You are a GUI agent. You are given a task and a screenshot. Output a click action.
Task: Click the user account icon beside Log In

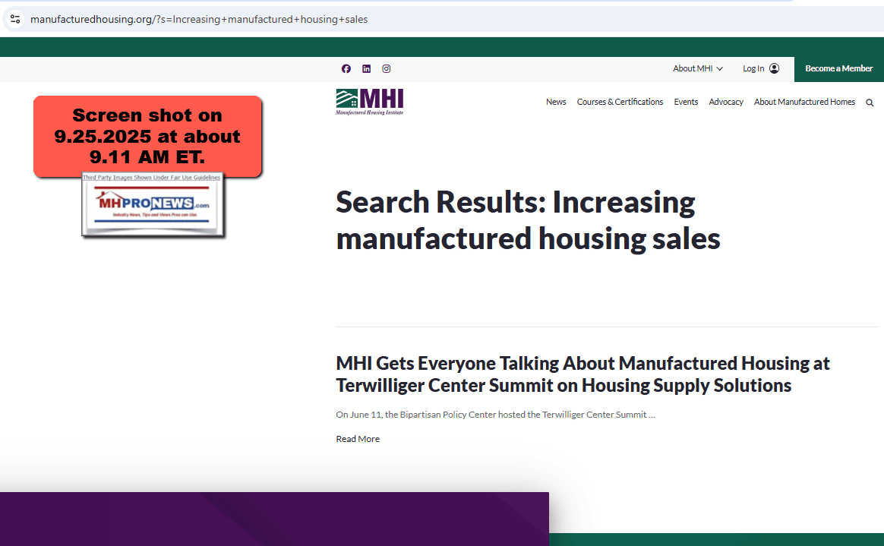tap(775, 68)
